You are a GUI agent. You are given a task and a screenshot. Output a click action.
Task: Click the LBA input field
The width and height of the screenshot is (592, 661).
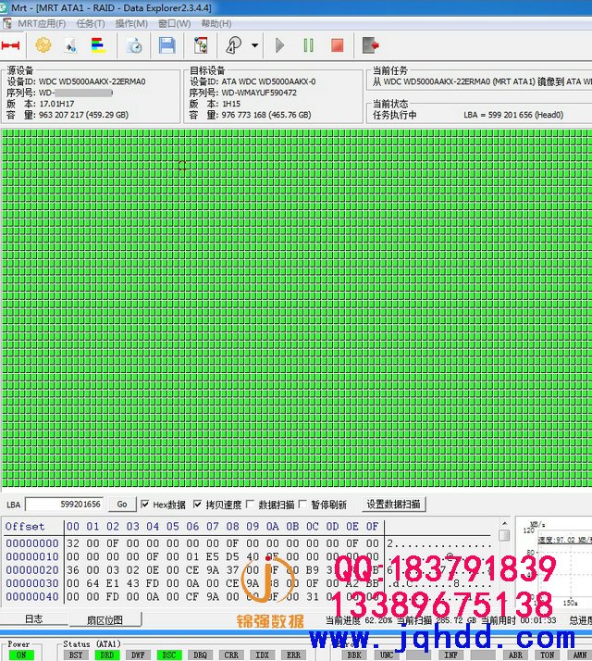click(x=64, y=505)
